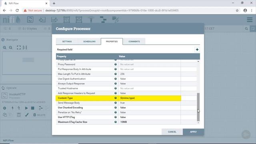
Task: Edit the Trusted Hostname empty value
Action: point(149,88)
